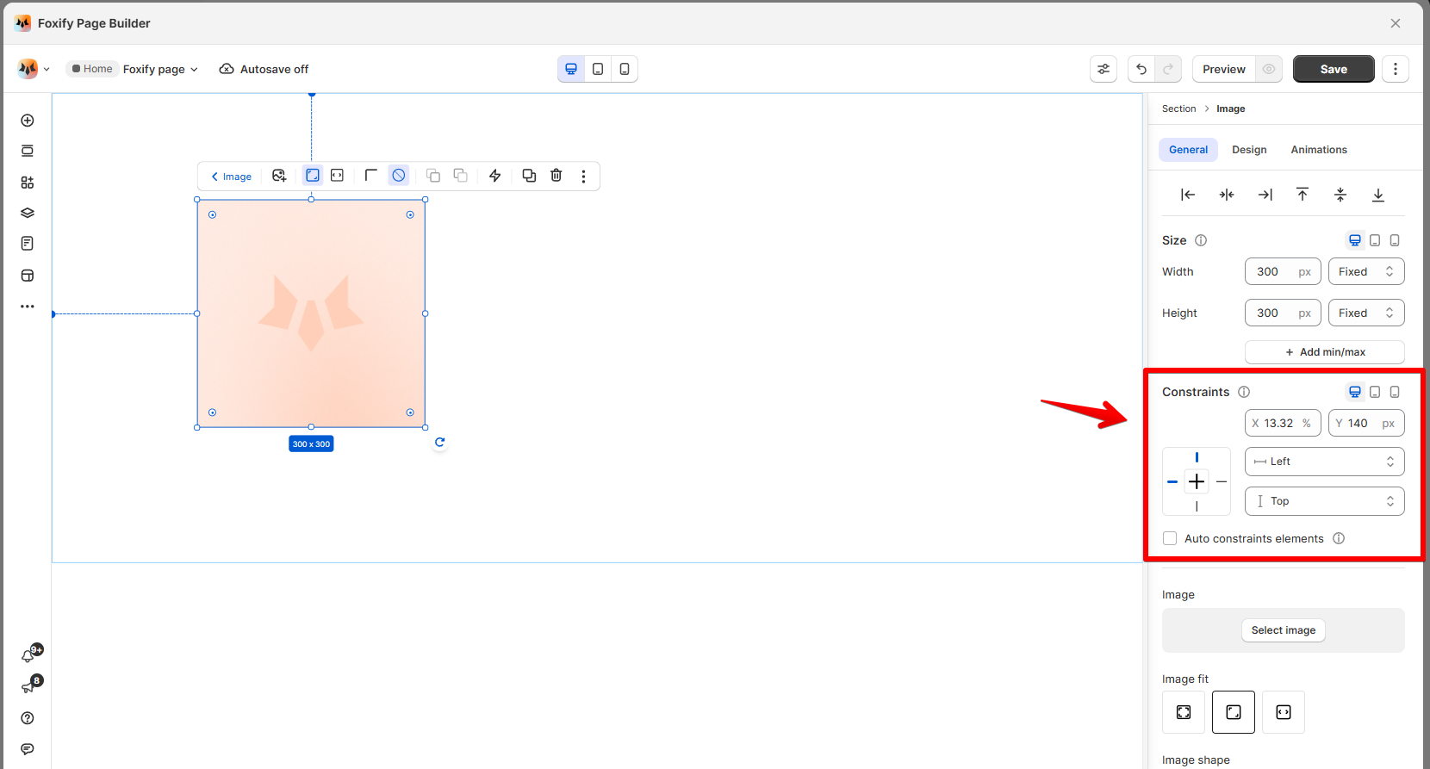Select mobile device for Constraints settings
1430x769 pixels.
coord(1395,392)
